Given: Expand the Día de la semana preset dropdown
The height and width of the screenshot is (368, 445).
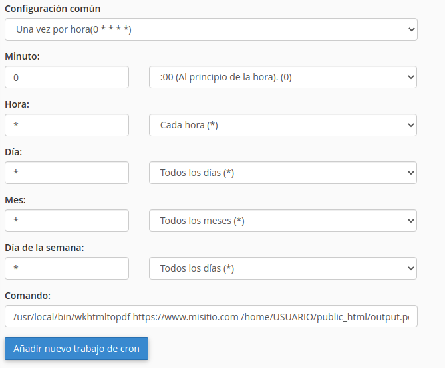Looking at the screenshot, I should [x=283, y=268].
